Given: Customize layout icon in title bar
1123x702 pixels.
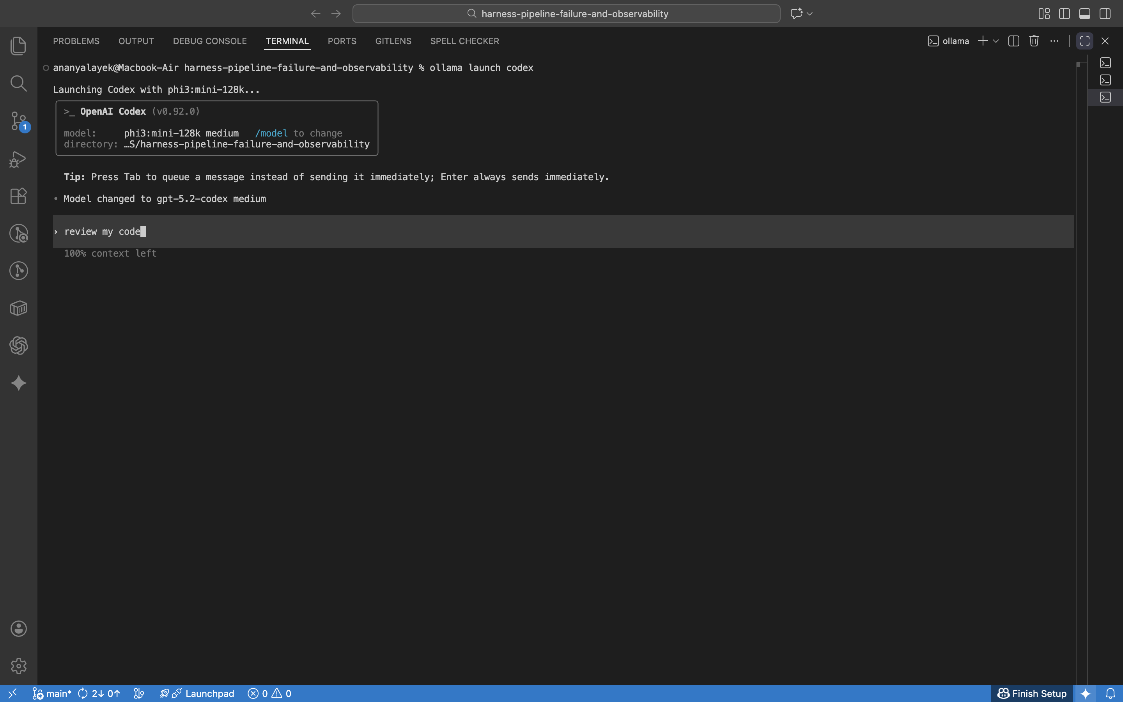Looking at the screenshot, I should click(1044, 14).
